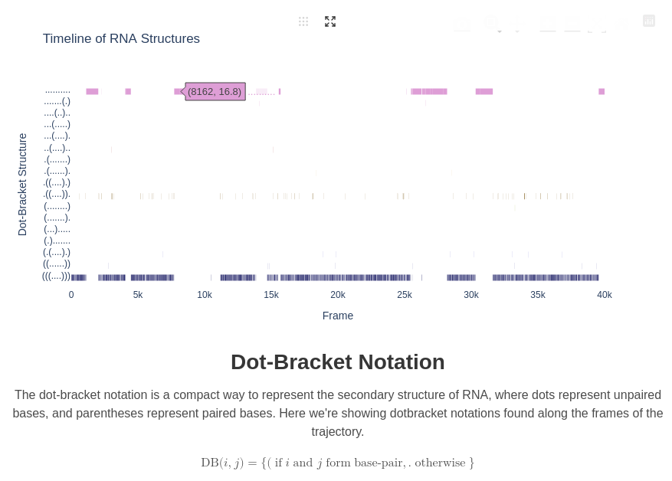Reset axes using the home modebar icon

click(x=621, y=21)
